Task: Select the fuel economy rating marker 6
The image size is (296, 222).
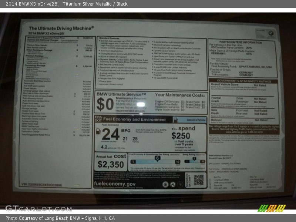Action: coord(158,158)
